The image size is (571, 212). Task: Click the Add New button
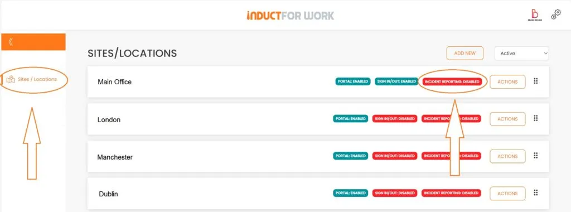pos(464,53)
